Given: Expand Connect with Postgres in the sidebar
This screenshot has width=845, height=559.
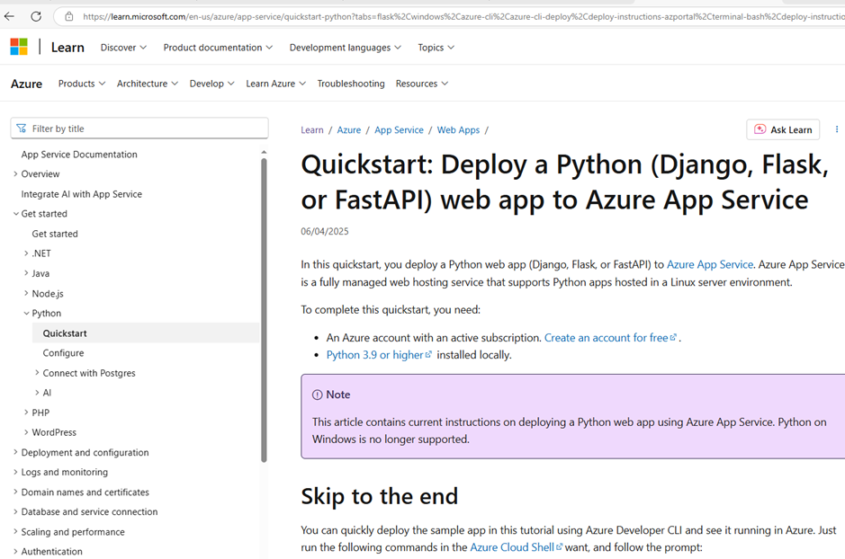Looking at the screenshot, I should coord(37,373).
